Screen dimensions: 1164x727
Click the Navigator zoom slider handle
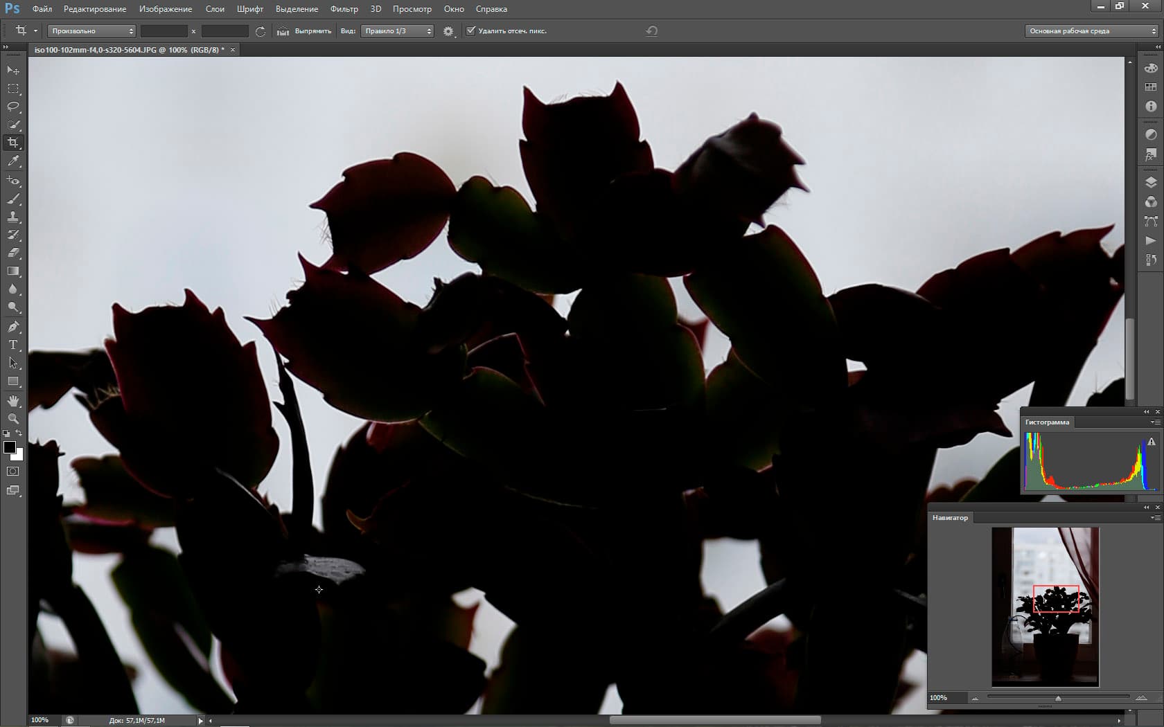coord(1058,698)
